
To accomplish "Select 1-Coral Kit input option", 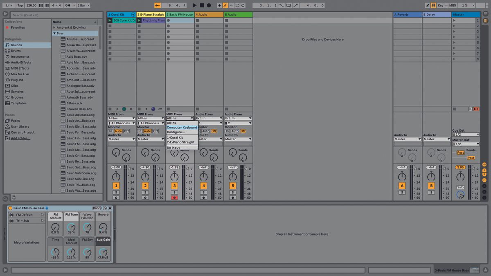I will [x=182, y=138].
